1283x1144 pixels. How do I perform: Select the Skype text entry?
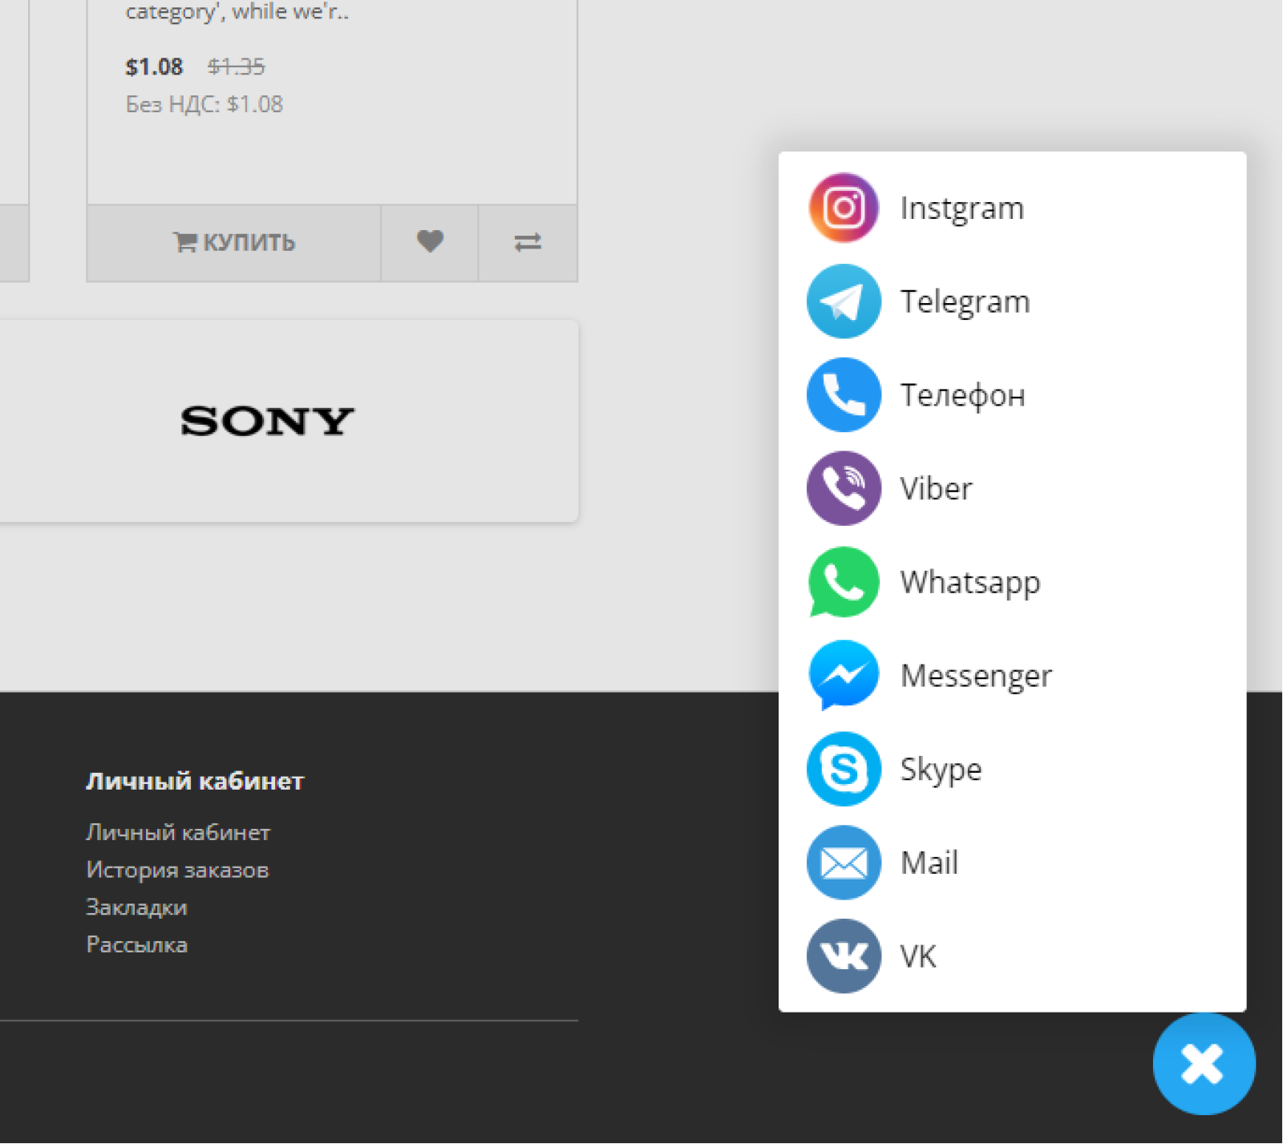(941, 770)
